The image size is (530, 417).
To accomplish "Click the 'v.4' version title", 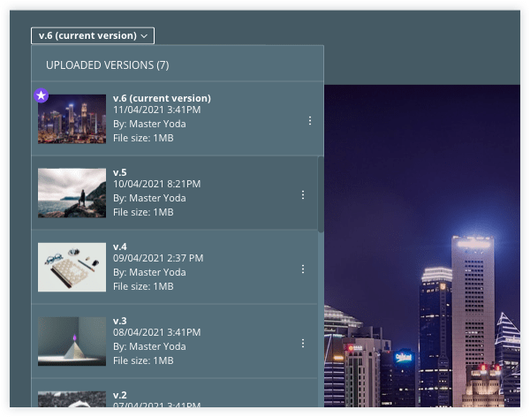I will click(x=119, y=246).
